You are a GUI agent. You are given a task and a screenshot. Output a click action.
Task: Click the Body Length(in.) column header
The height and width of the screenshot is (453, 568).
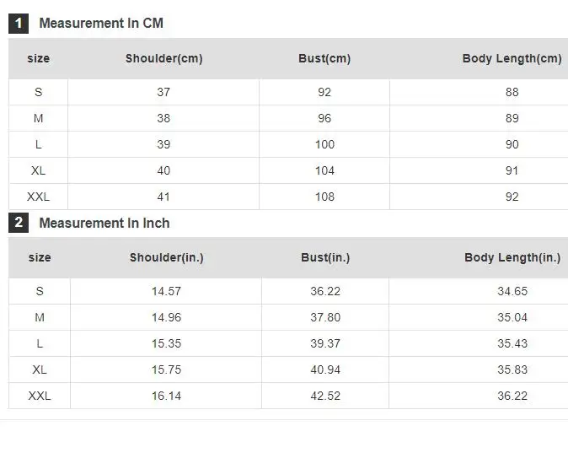[x=512, y=257]
